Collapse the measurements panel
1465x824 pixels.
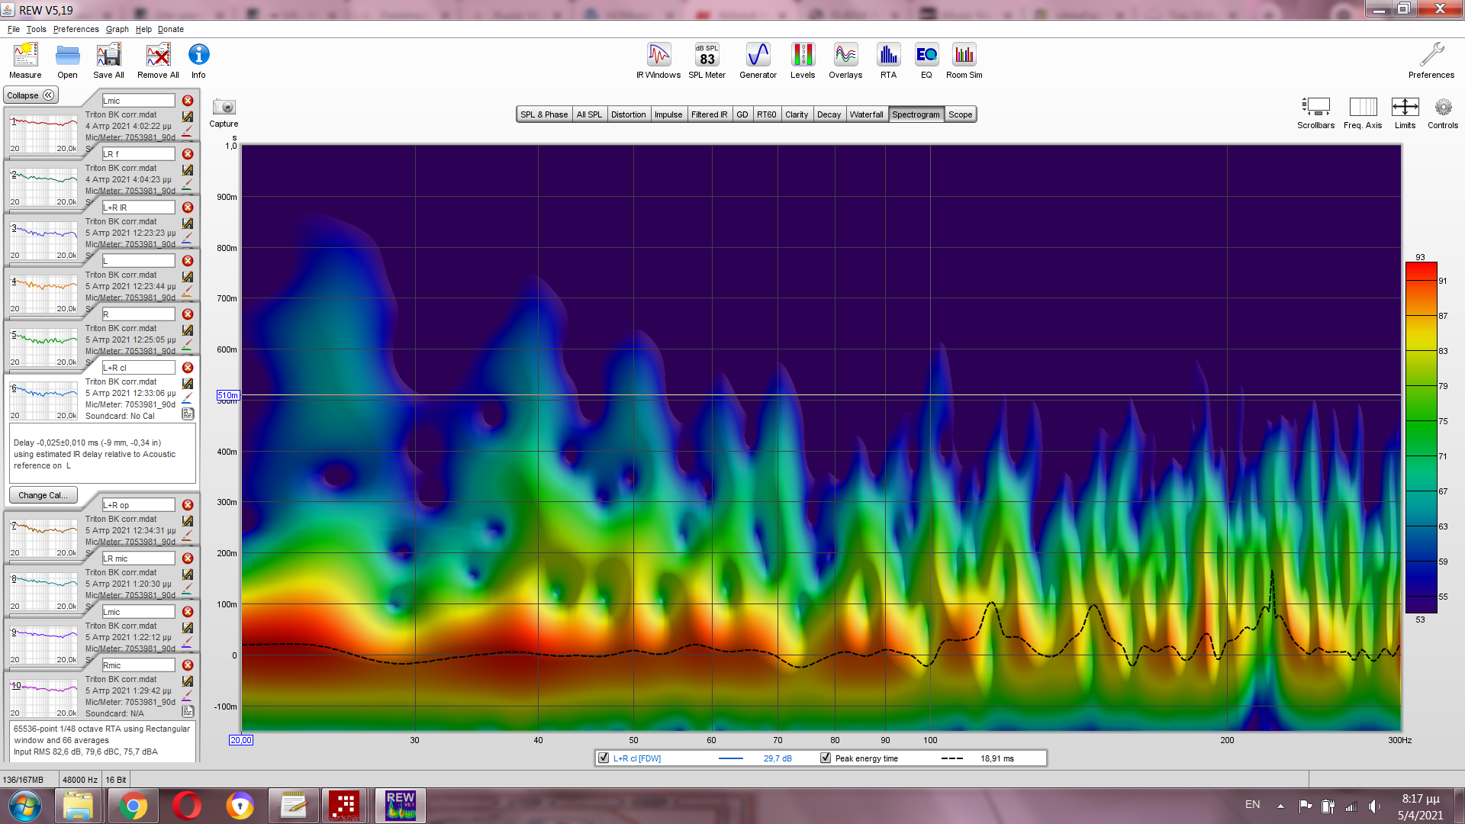31,95
